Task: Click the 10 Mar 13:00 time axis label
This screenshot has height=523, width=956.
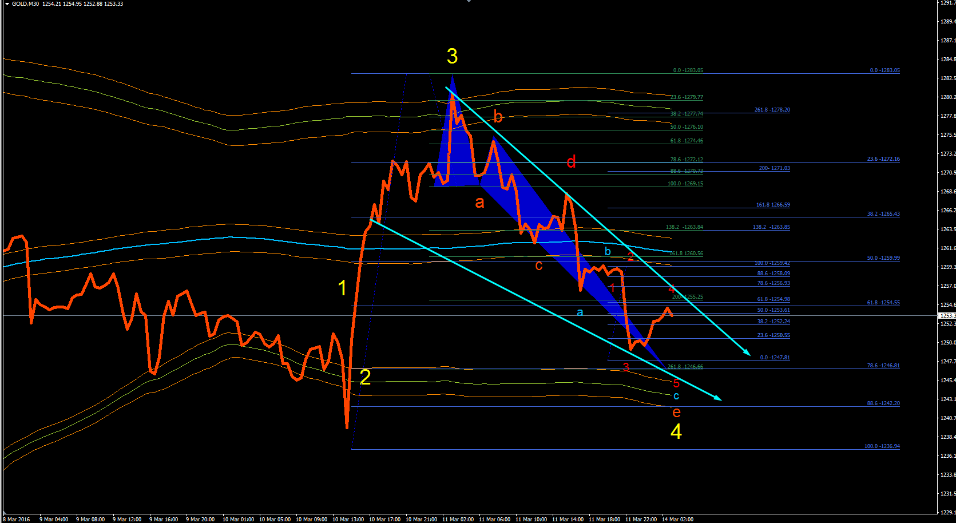Action: click(x=348, y=520)
